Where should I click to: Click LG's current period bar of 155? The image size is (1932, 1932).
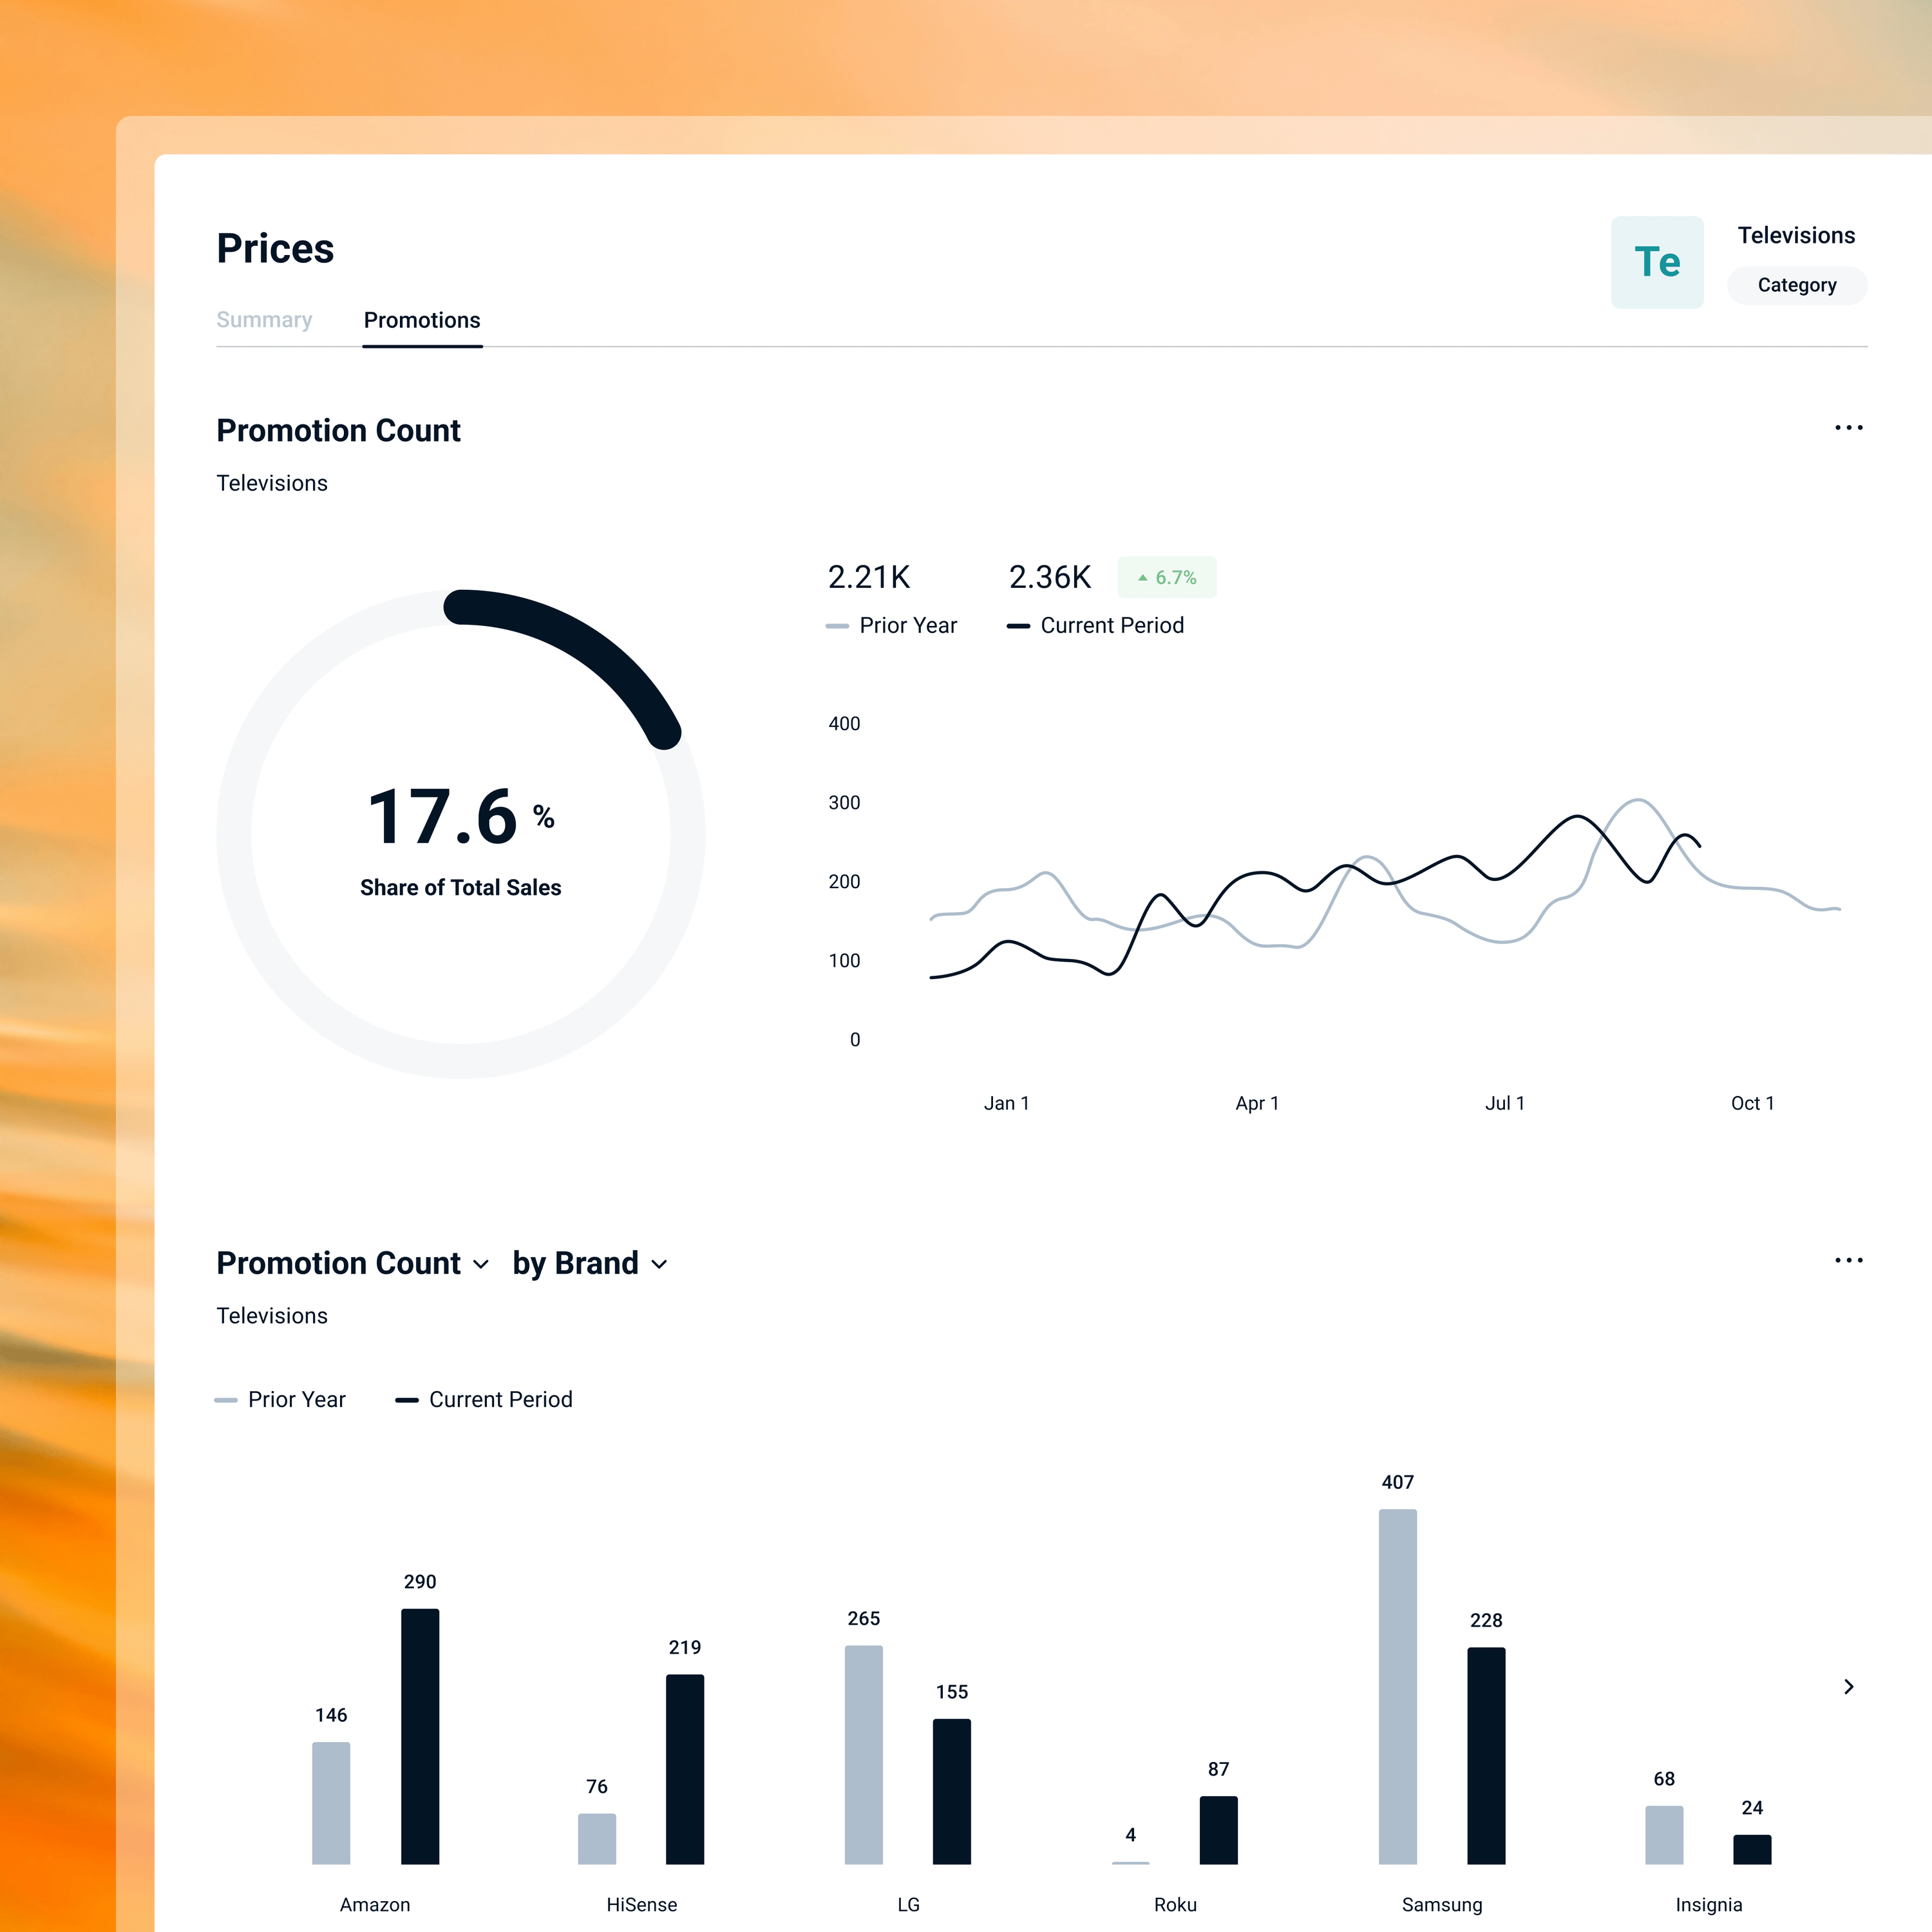click(952, 1792)
